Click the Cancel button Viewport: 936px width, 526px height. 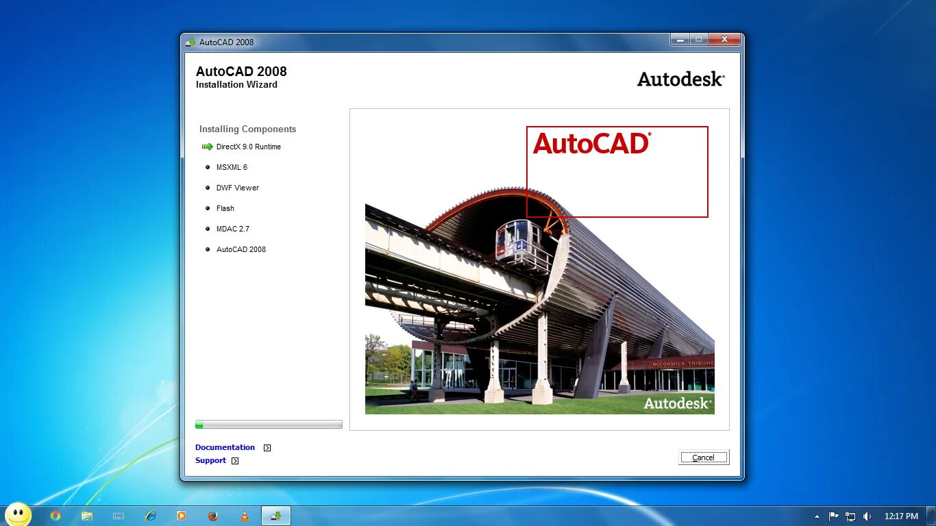point(704,458)
